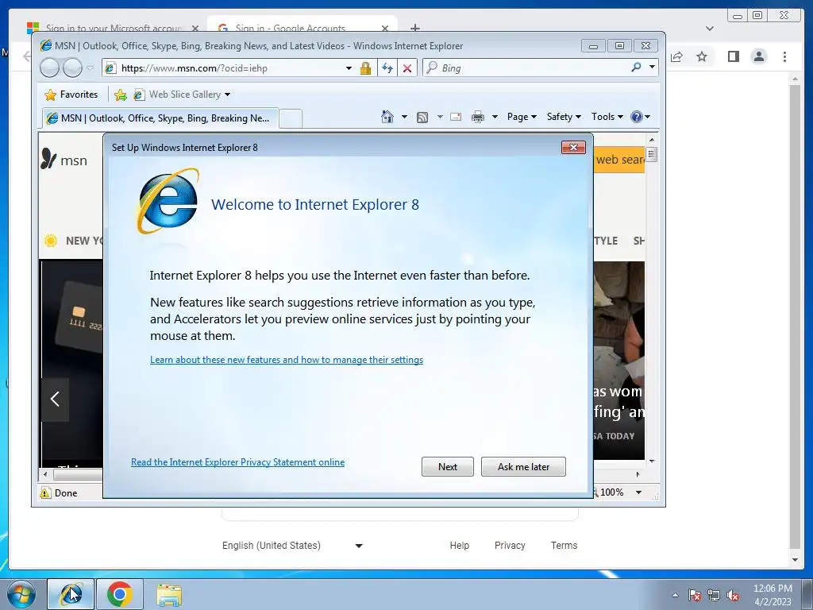The width and height of the screenshot is (813, 610).
Task: Open Windows Explorer from the taskbar
Action: 169,594
